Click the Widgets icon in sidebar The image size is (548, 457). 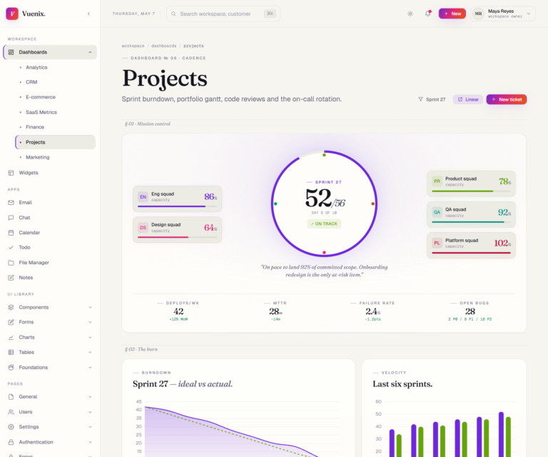coord(11,173)
